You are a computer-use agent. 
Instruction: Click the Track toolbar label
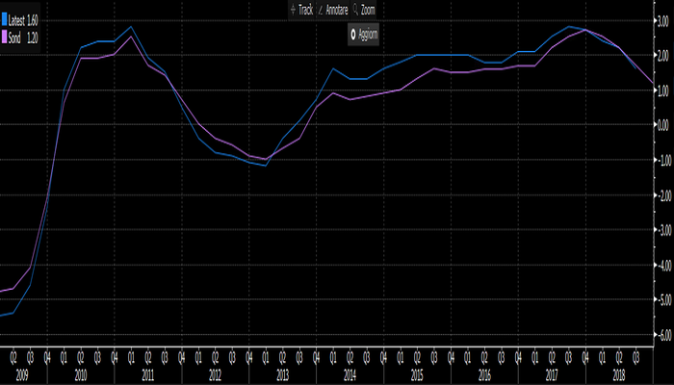pos(305,9)
